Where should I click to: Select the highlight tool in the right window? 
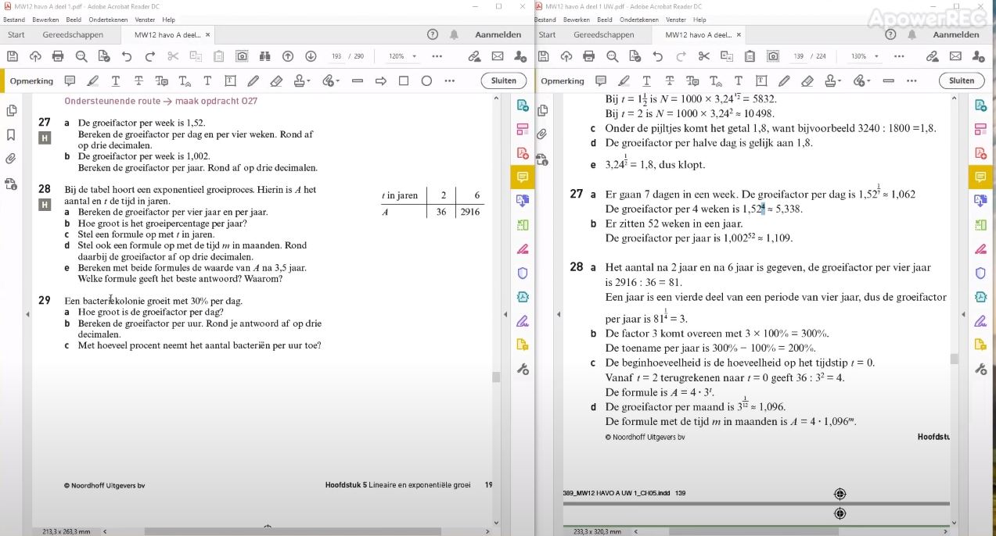pos(624,80)
